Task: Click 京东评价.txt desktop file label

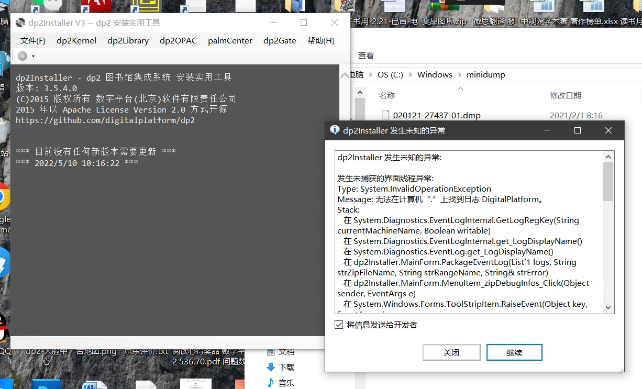Action: (145, 351)
